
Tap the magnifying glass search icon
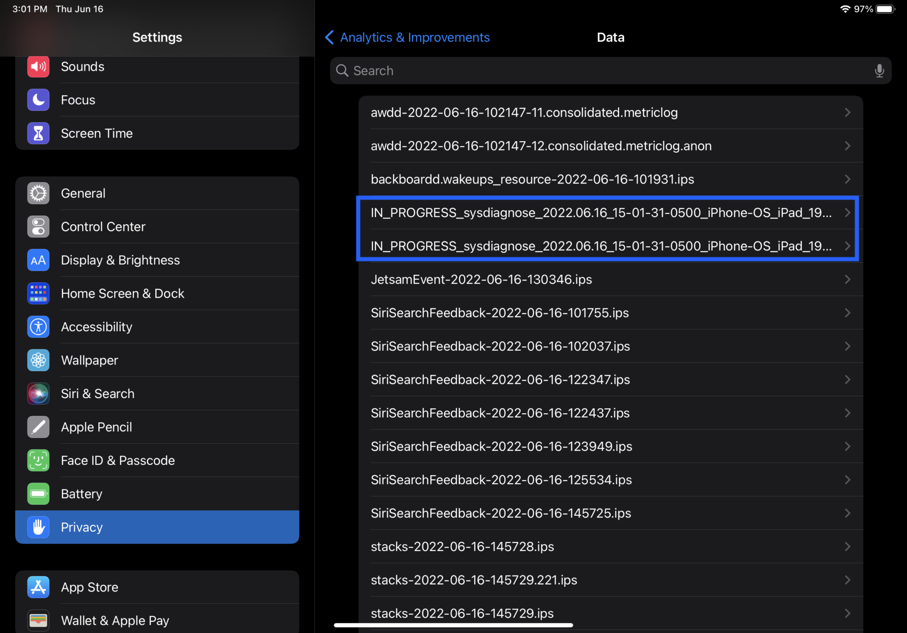coord(342,71)
